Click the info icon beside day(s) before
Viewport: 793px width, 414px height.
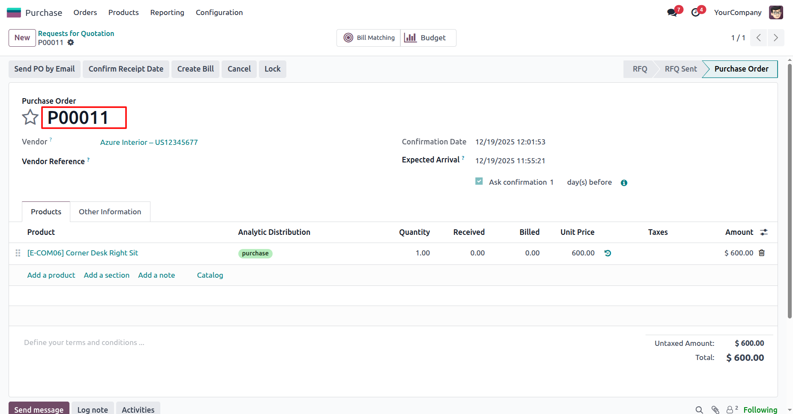point(624,183)
